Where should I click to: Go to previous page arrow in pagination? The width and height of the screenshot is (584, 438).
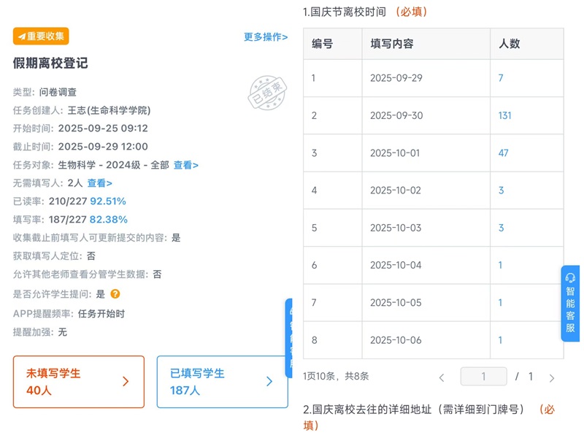pos(441,377)
